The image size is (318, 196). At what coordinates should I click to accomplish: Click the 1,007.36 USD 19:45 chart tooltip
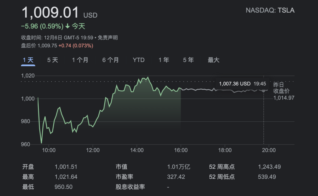point(243,84)
